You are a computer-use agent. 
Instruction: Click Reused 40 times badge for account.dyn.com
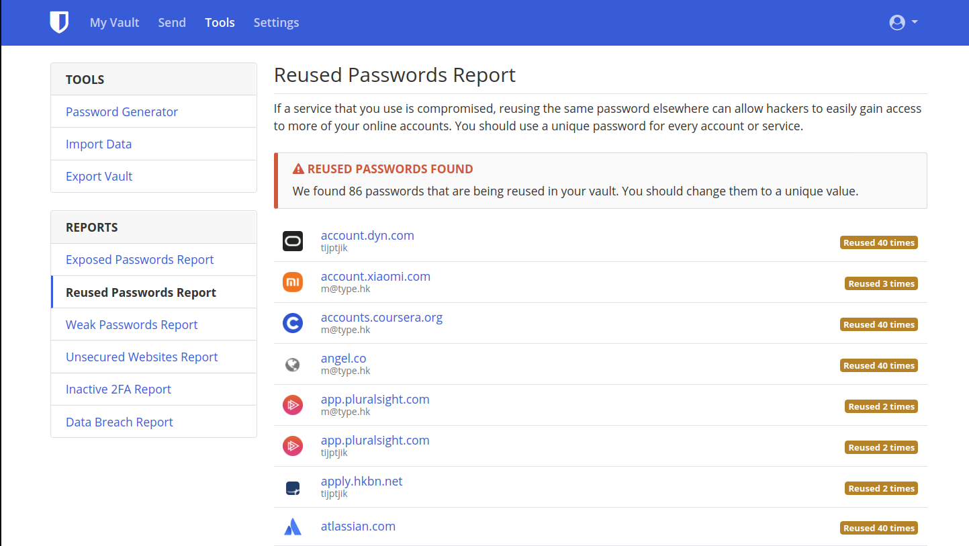point(879,242)
